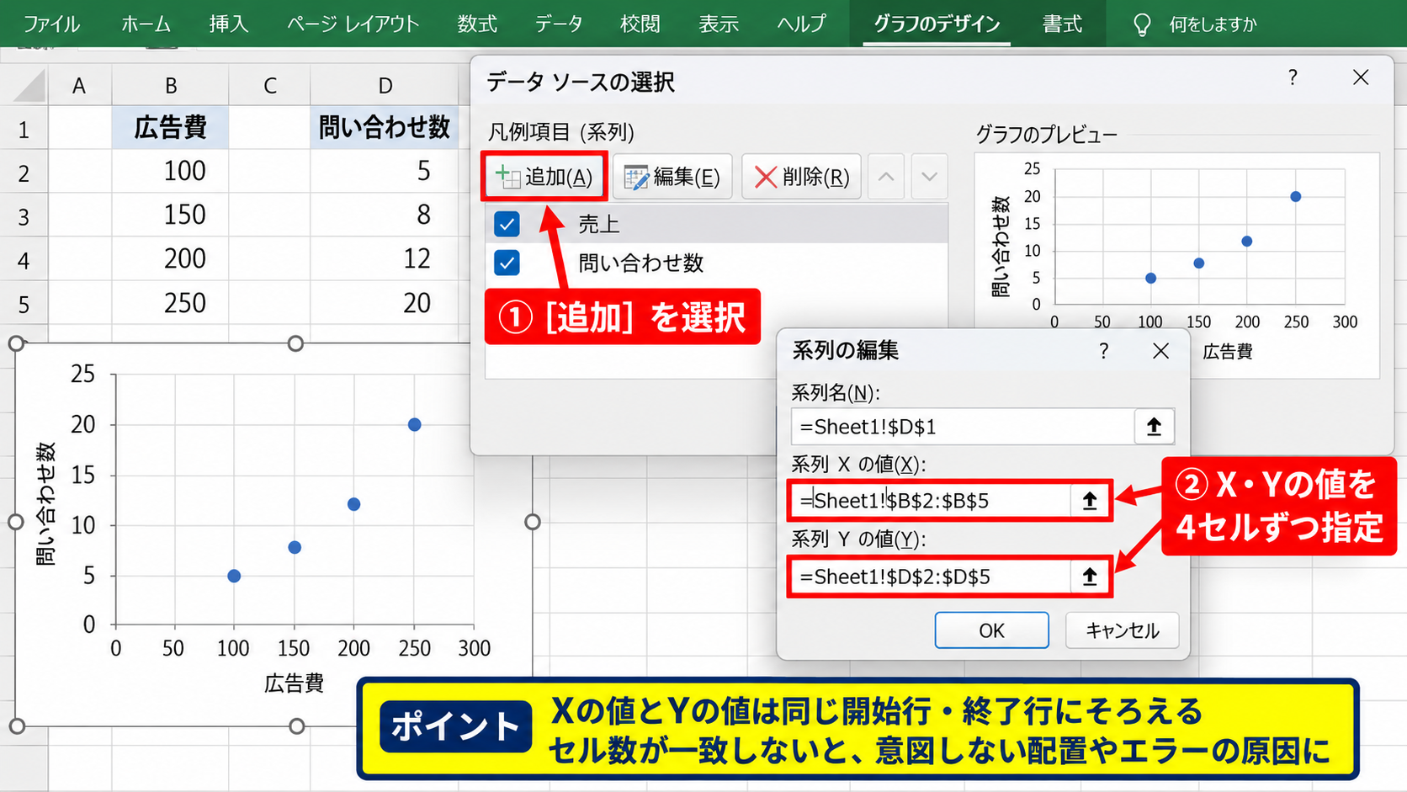Close the データ ソースの選択 dialog
This screenshot has width=1407, height=792.
[1361, 77]
